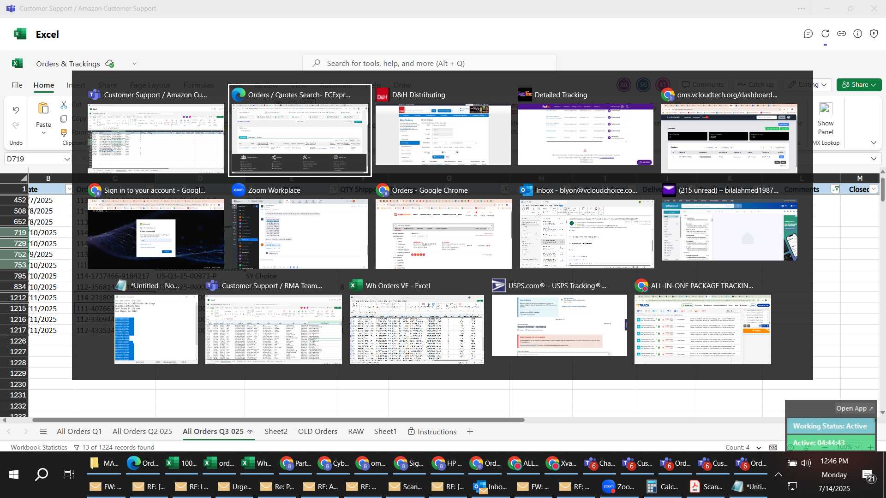Click the refresh icon in Teams header
The image size is (886, 498).
[x=825, y=34]
